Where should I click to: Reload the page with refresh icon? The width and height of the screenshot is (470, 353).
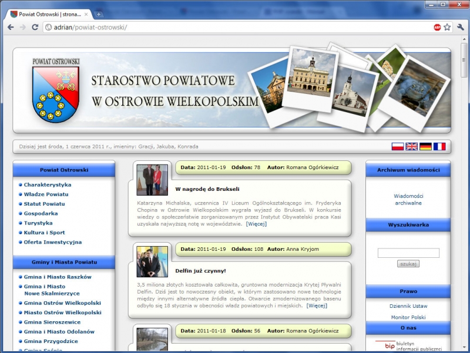coord(35,27)
